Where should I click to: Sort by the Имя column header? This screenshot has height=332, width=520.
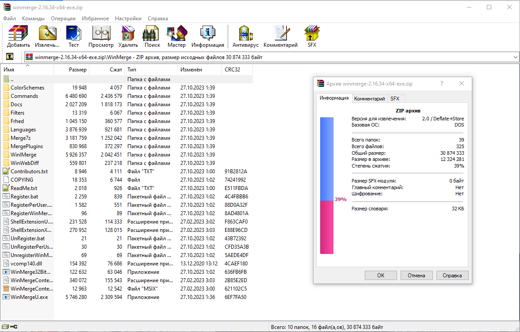[x=27, y=70]
